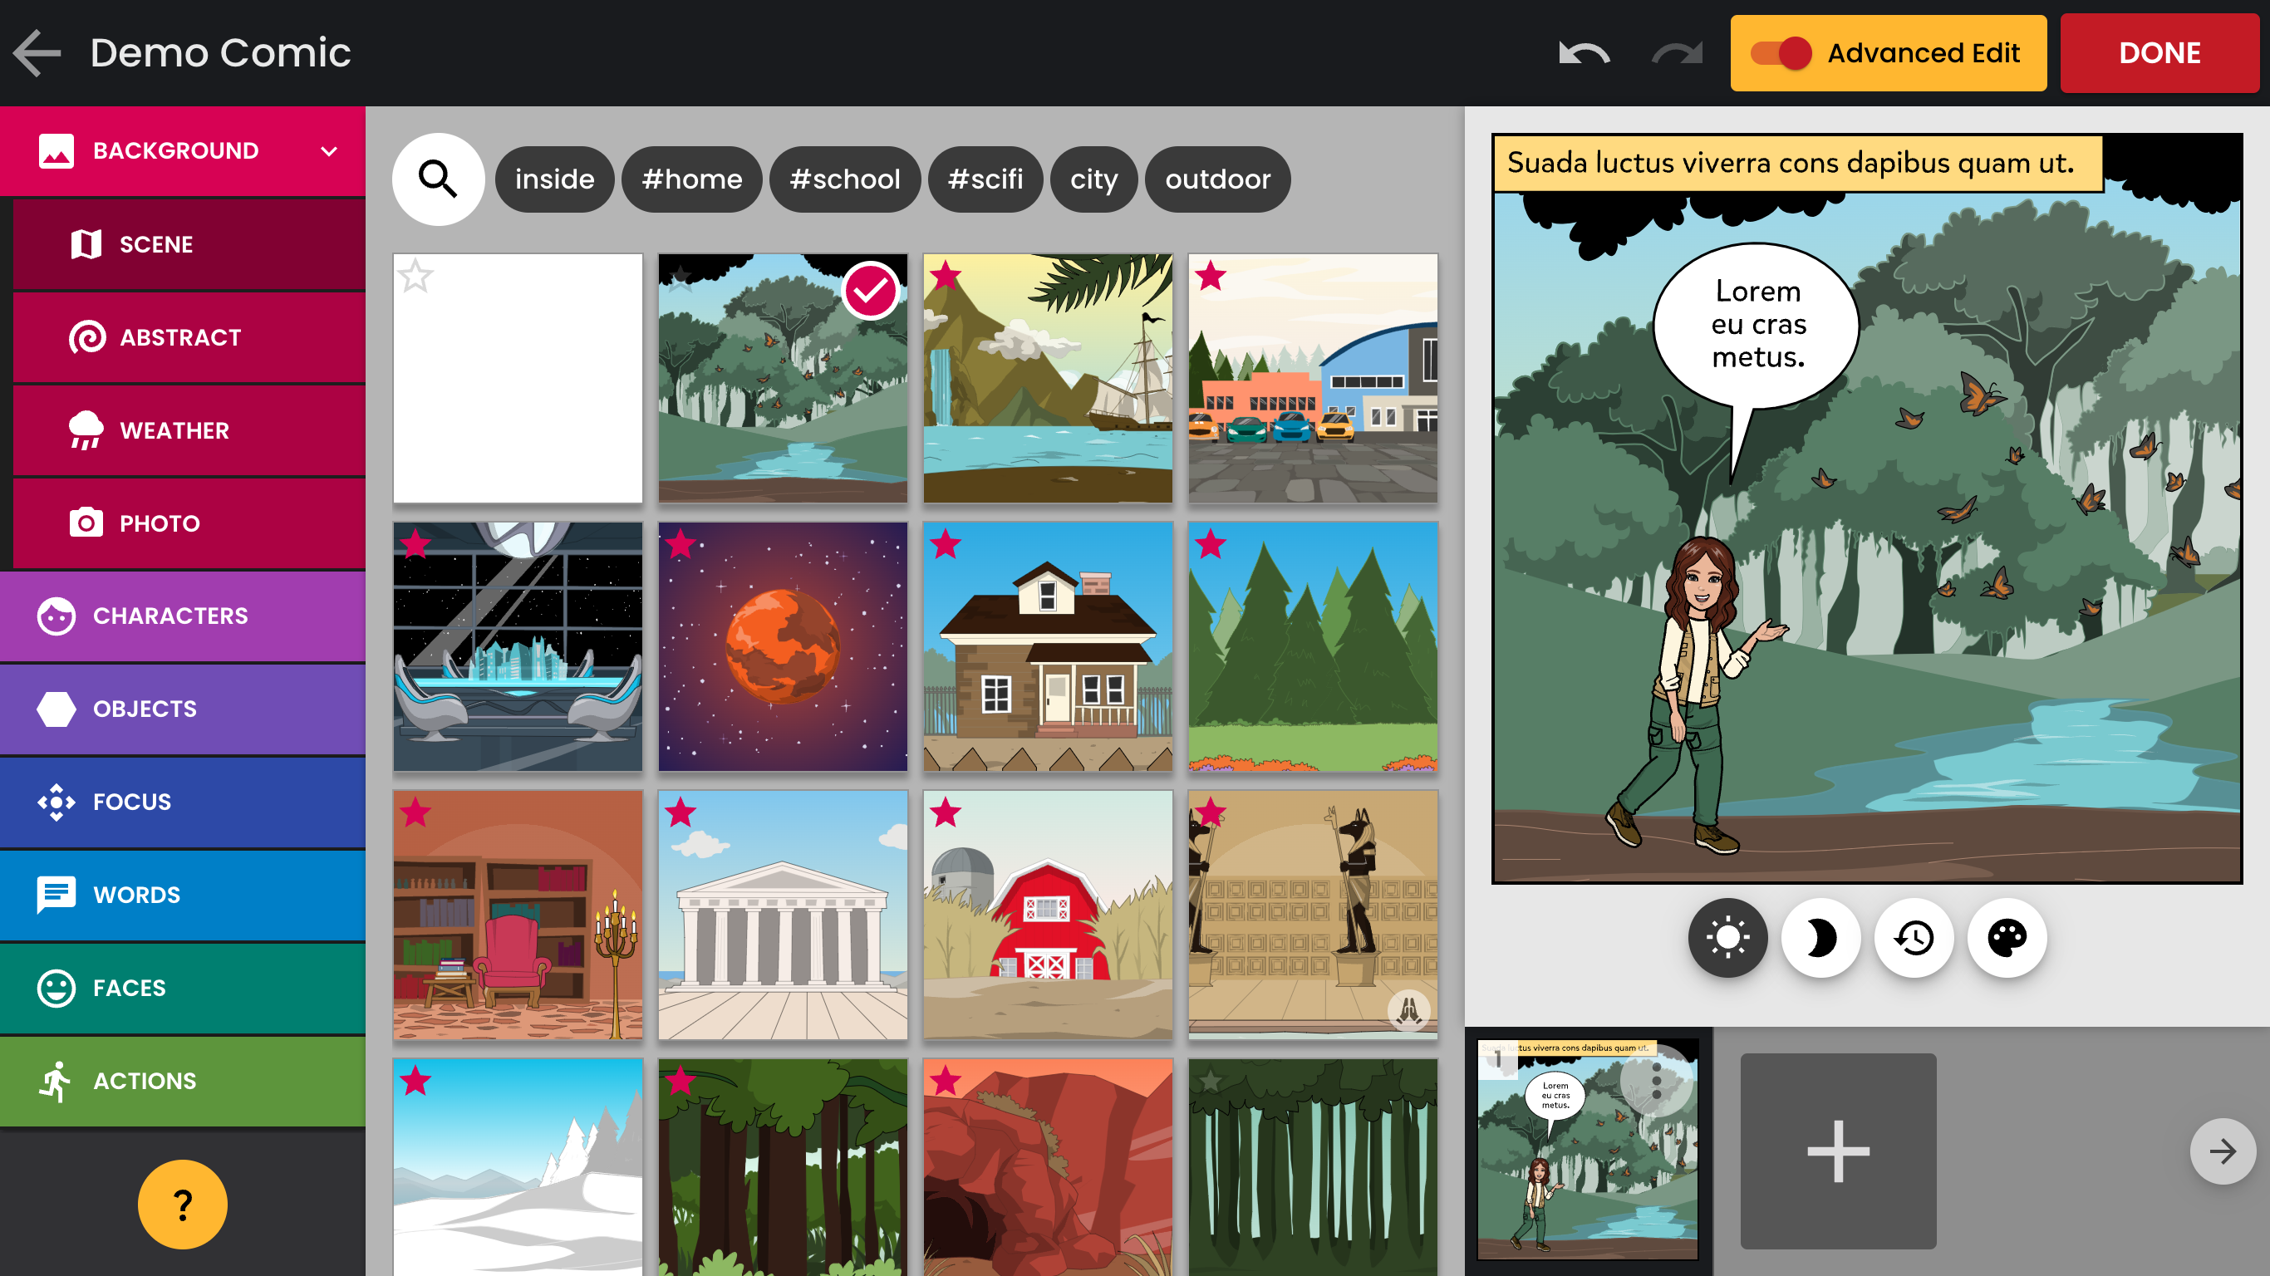2270x1276 pixels.
Task: Expand the BACKGROUND dropdown menu
Action: [x=329, y=151]
